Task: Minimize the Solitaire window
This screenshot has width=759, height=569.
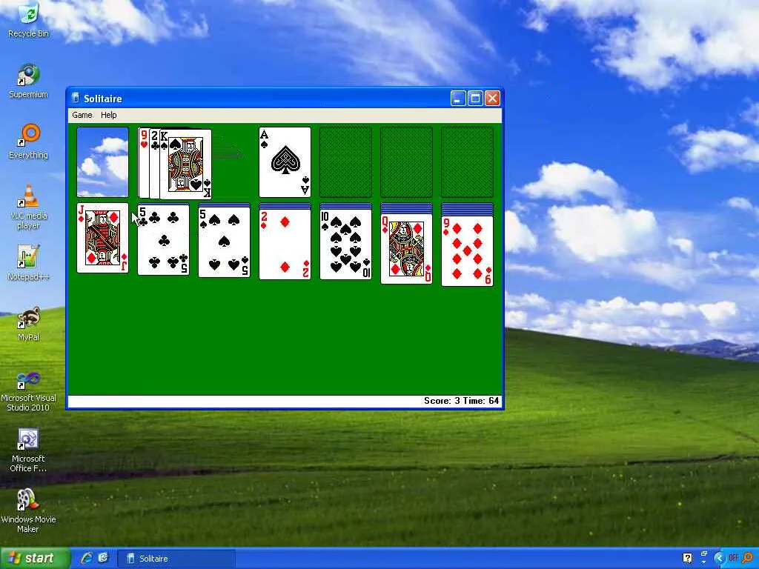Action: click(458, 99)
